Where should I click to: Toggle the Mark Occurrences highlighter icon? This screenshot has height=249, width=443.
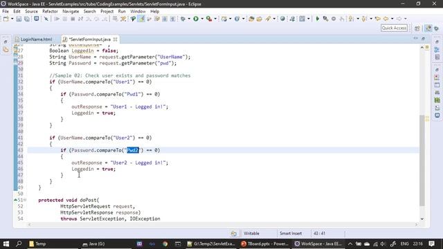pyautogui.click(x=141, y=19)
